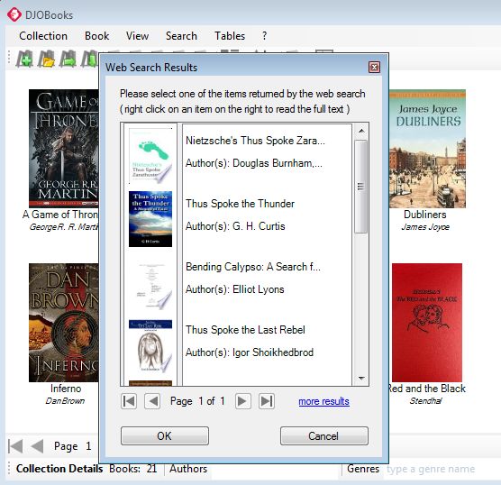The image size is (501, 485).
Task: Click the 'Dubliners' title text
Action: [x=425, y=215]
